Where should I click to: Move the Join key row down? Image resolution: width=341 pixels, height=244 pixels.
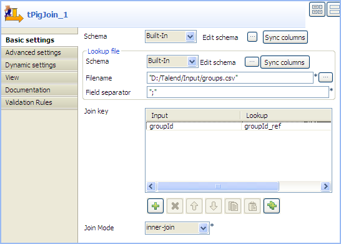[x=214, y=206]
